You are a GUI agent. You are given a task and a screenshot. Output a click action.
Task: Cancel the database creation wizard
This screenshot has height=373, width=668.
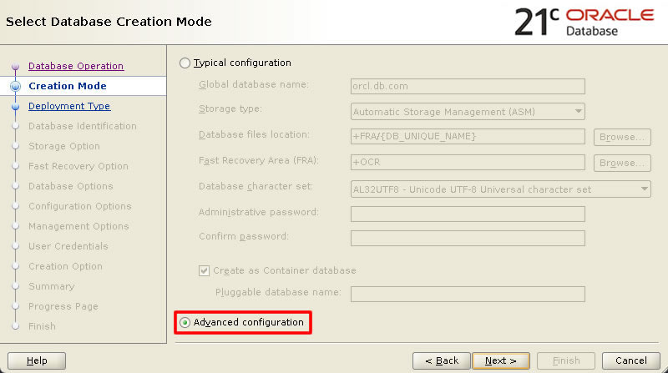pyautogui.click(x=631, y=360)
